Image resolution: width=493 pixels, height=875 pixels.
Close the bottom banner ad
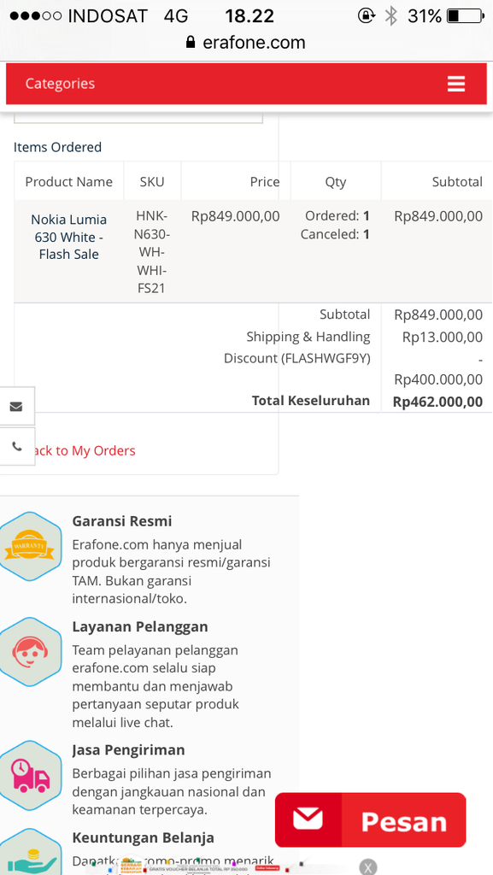pyautogui.click(x=367, y=867)
